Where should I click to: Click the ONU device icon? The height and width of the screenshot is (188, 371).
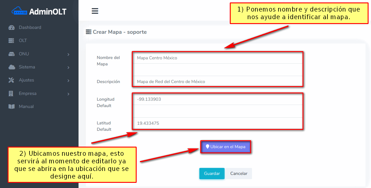pos(12,54)
